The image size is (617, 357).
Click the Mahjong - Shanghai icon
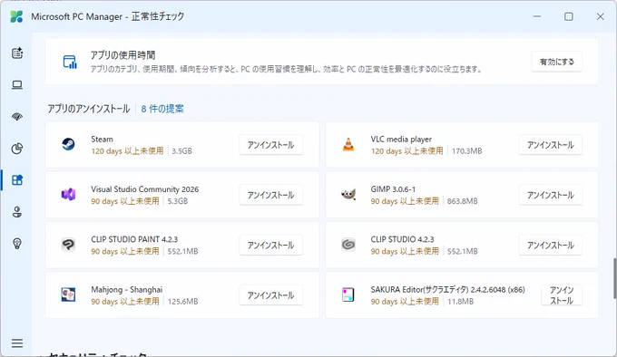pyautogui.click(x=68, y=294)
